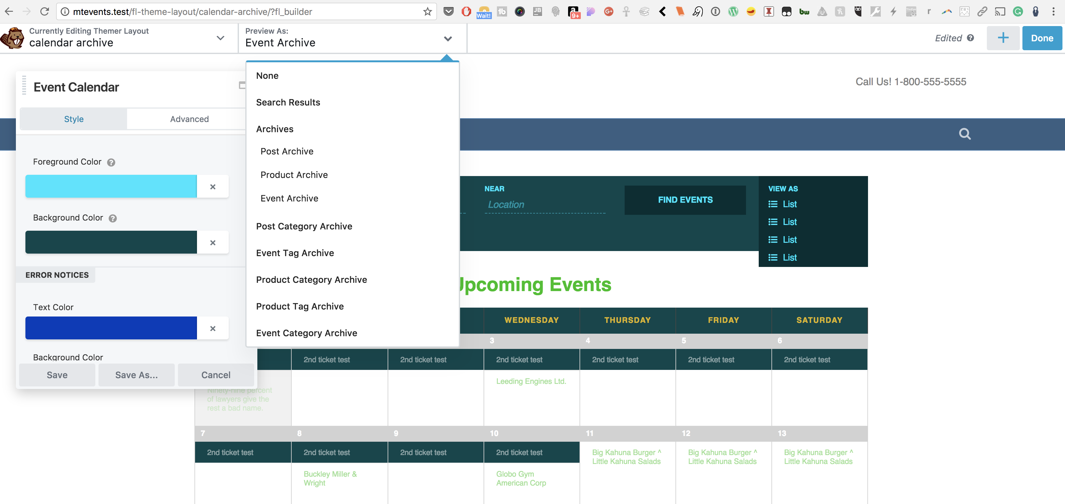Click the FIND EVENTS button
Screen dimensions: 1065x504
(685, 200)
